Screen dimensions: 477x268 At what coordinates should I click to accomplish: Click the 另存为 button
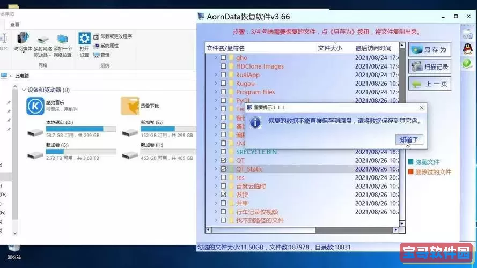pyautogui.click(x=430, y=49)
